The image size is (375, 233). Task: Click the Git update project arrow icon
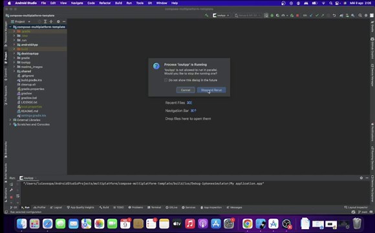click(x=311, y=16)
